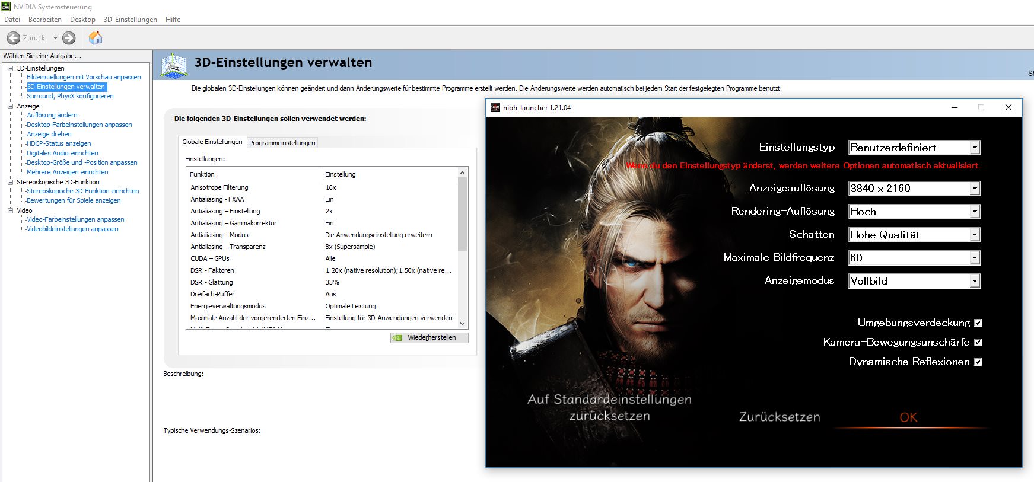Select the DSR - Glättung row
Image resolution: width=1034 pixels, height=482 pixels.
322,282
